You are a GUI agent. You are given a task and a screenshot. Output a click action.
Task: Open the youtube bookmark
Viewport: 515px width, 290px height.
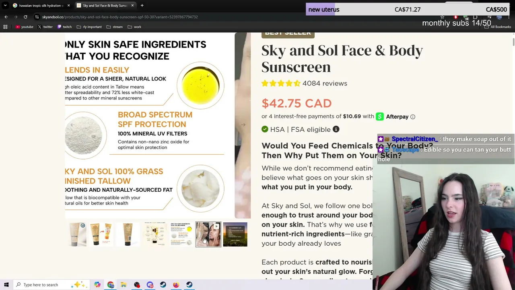tap(25, 27)
